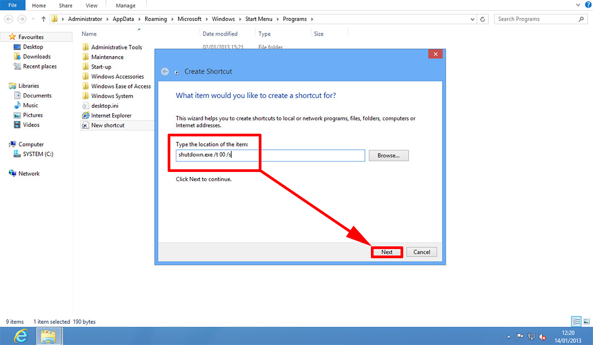Viewport: 593px width, 345px height.
Task: Click the Network icon in navigation pane
Action: coord(12,173)
